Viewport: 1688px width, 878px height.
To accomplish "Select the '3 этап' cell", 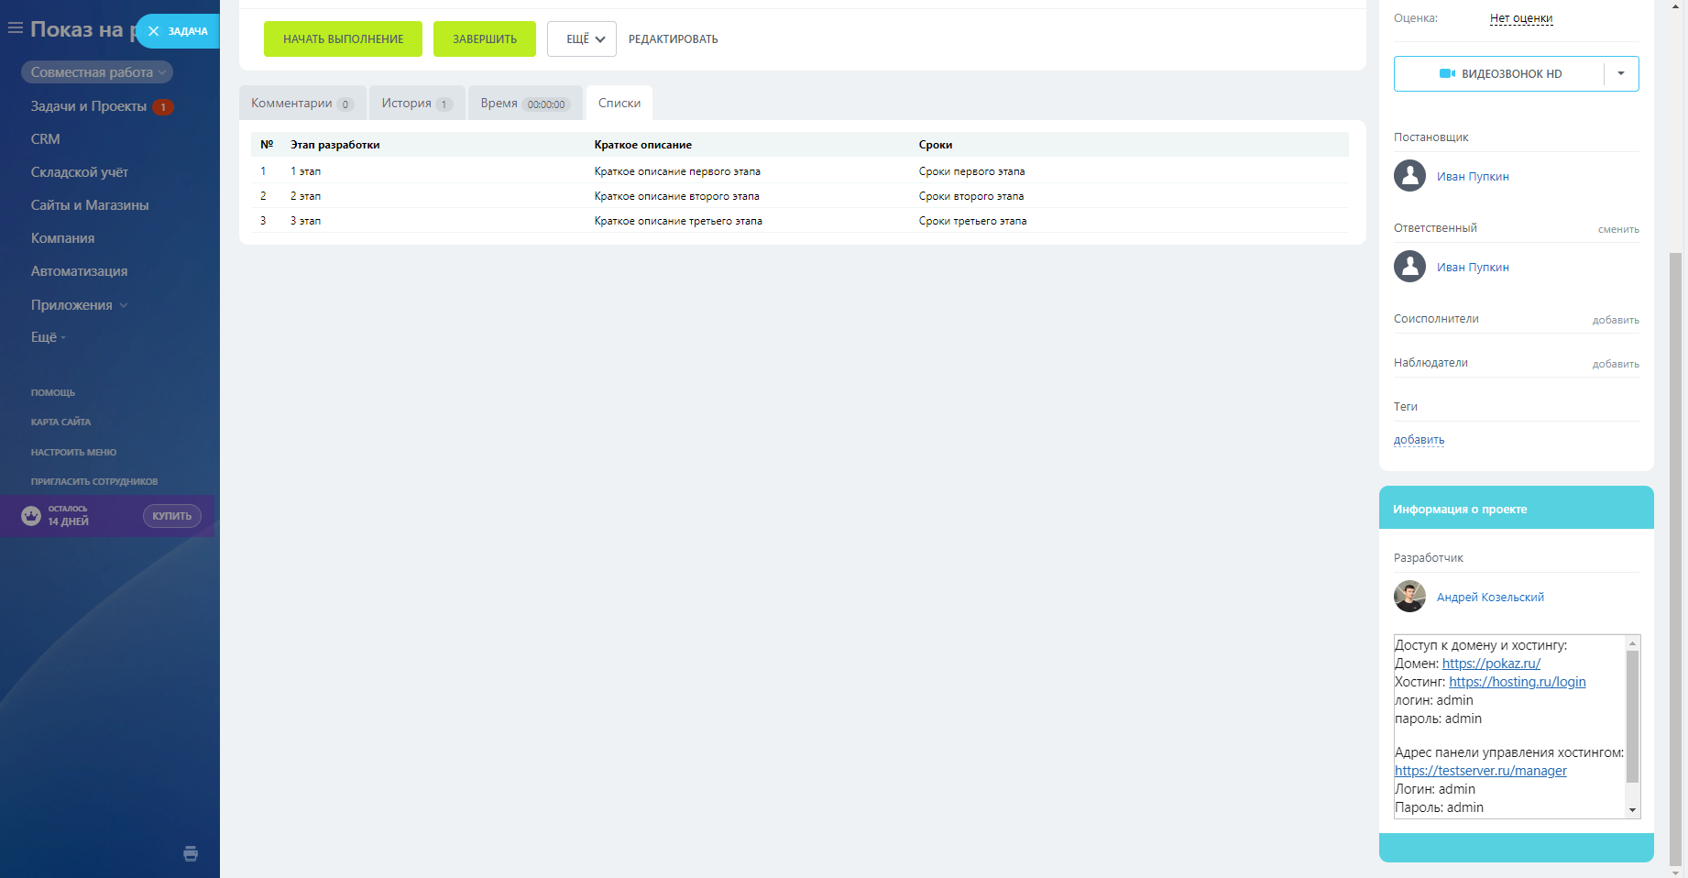I will pos(306,221).
